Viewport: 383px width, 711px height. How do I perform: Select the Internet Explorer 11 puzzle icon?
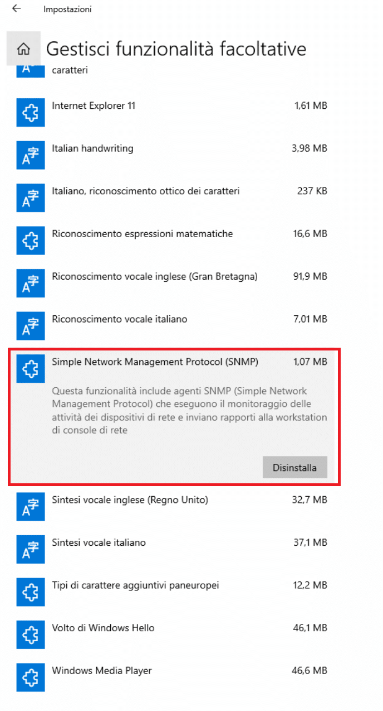(x=29, y=113)
